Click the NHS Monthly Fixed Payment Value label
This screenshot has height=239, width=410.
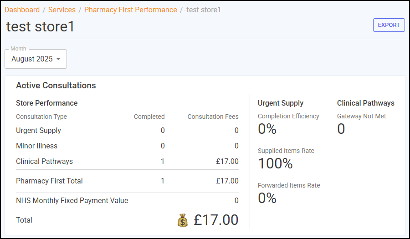[x=72, y=200]
